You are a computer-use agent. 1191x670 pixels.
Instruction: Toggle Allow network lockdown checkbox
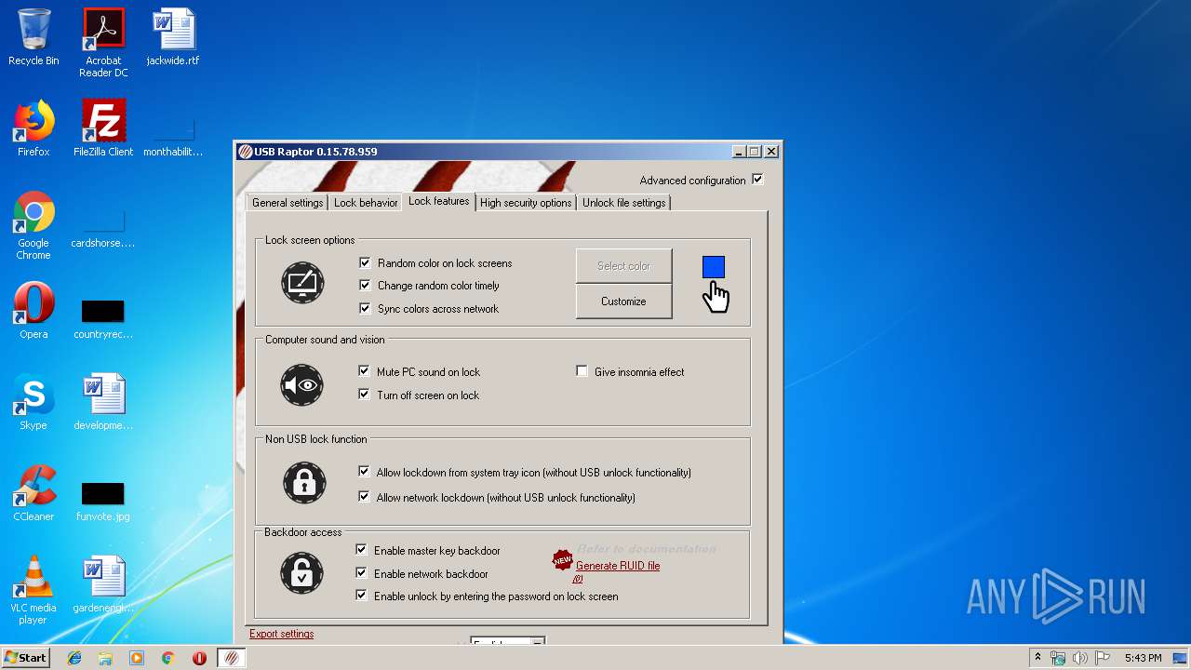(364, 497)
